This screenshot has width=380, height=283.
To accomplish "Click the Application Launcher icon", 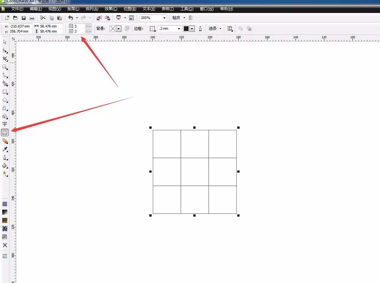I will click(119, 18).
